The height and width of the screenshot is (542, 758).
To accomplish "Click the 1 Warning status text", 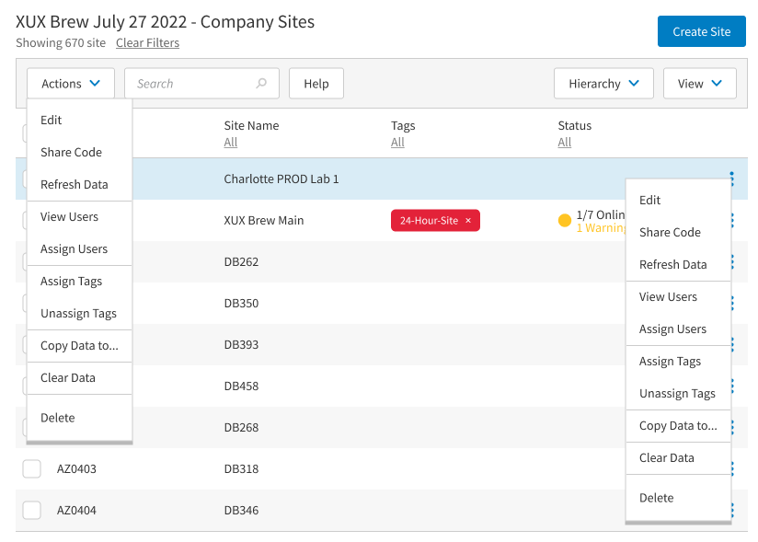I will [x=601, y=227].
